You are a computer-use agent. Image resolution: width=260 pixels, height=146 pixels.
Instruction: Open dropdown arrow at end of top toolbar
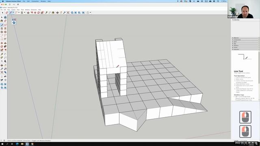90,13
